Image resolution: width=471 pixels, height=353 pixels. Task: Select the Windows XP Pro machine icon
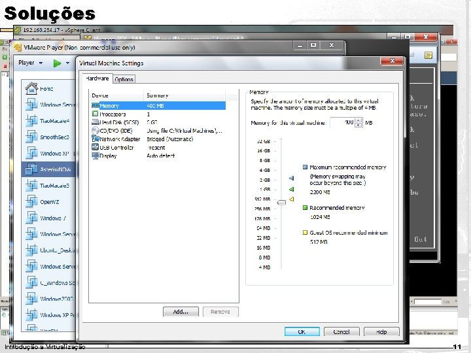click(x=31, y=315)
